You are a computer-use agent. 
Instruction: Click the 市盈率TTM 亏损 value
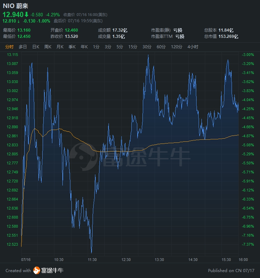click(180, 36)
